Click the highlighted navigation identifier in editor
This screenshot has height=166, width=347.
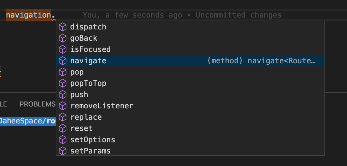28,15
